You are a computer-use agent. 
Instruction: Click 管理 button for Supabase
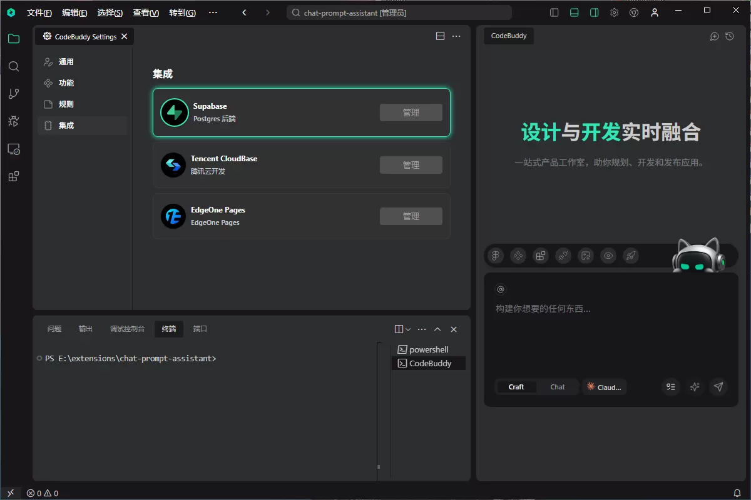(x=411, y=112)
